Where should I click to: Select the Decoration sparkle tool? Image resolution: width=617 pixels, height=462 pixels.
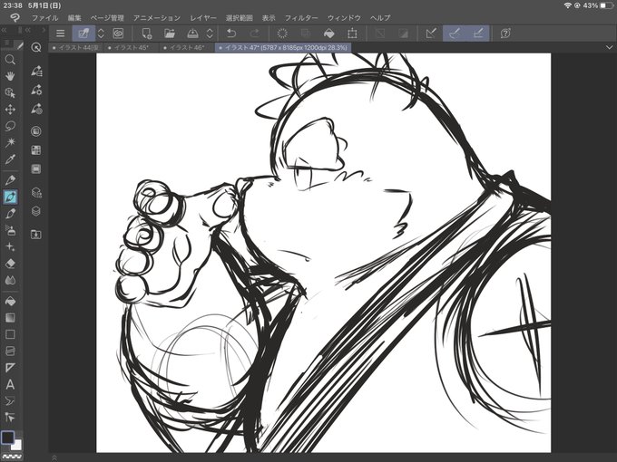pos(10,246)
